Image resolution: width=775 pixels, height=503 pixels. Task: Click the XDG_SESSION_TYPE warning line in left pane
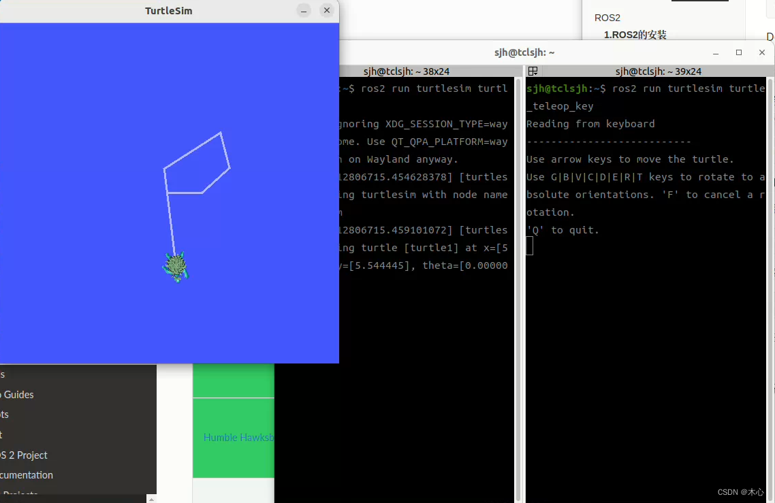coord(423,123)
